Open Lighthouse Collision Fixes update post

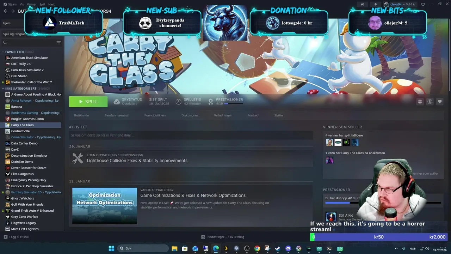pyautogui.click(x=137, y=161)
